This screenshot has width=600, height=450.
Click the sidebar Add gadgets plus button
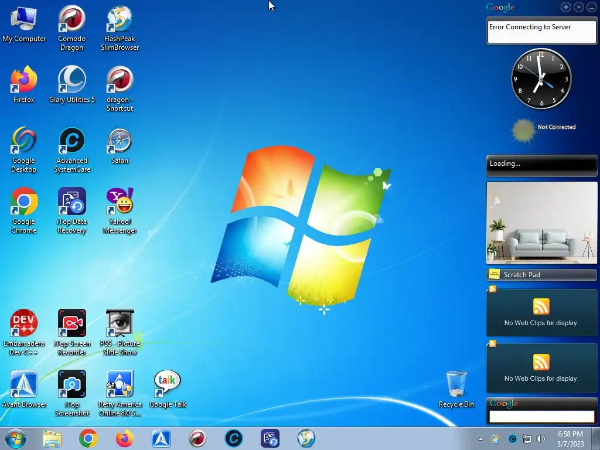(x=566, y=7)
